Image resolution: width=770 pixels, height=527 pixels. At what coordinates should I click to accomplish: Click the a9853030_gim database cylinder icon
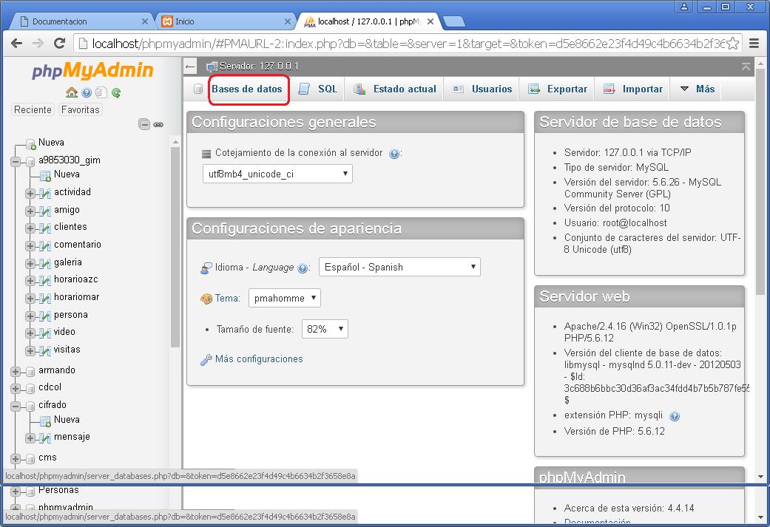pos(30,161)
